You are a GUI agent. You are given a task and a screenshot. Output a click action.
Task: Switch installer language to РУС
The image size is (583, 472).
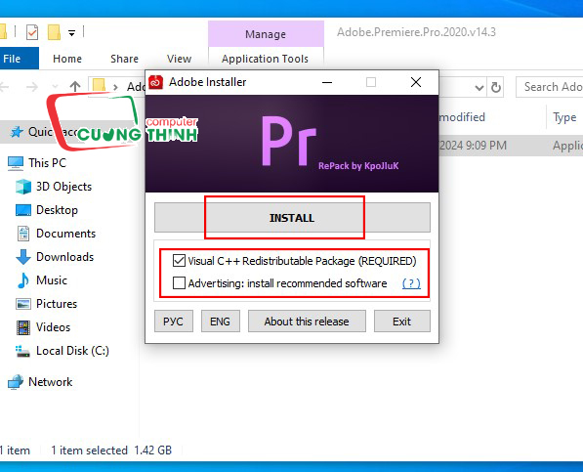click(x=174, y=321)
